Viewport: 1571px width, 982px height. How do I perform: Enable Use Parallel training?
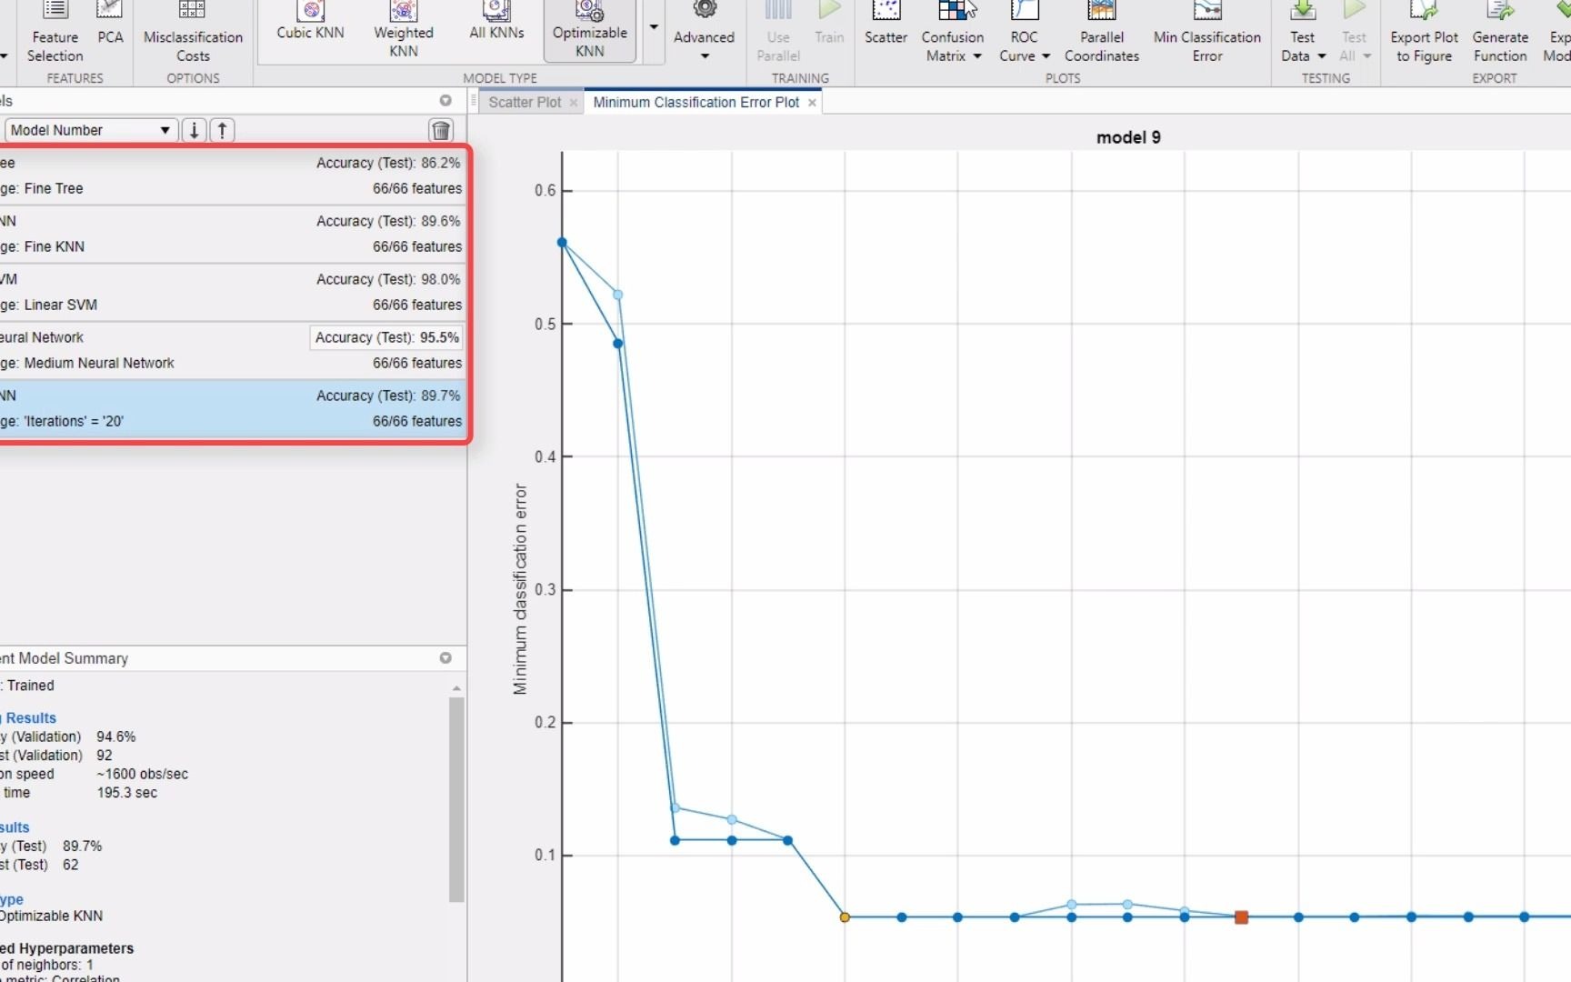[777, 32]
